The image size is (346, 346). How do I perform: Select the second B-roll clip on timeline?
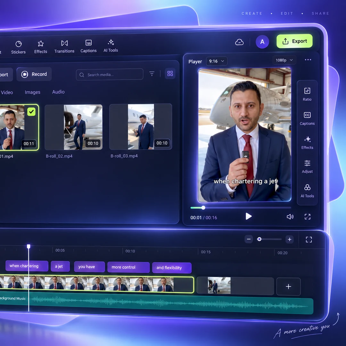(x=235, y=286)
